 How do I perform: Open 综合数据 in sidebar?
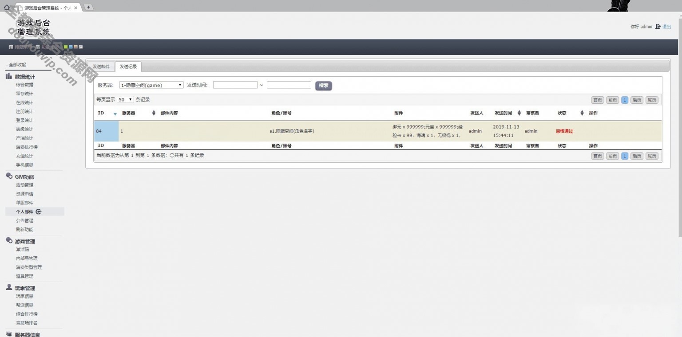(x=24, y=85)
